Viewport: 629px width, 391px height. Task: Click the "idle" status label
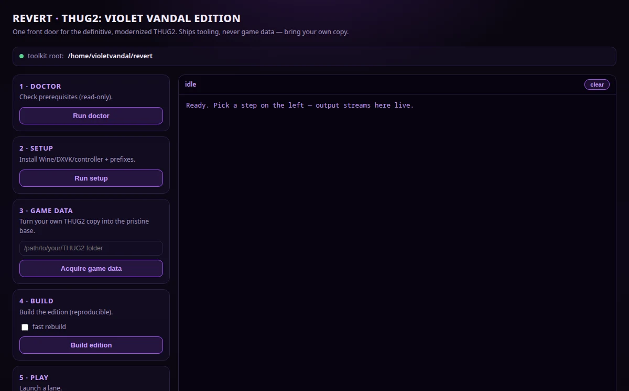point(191,84)
